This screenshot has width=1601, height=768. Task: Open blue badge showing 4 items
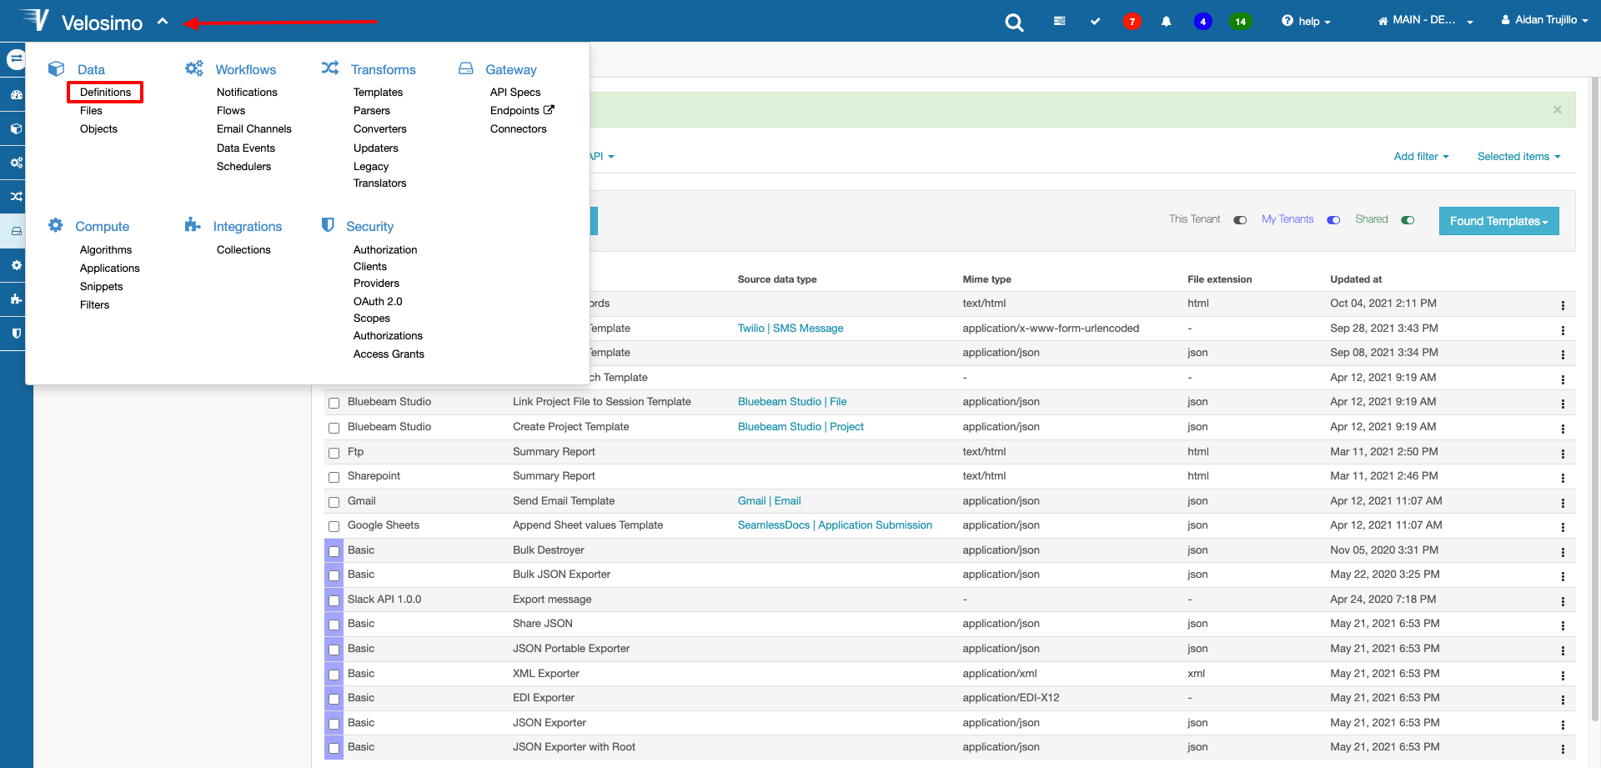click(x=1202, y=21)
